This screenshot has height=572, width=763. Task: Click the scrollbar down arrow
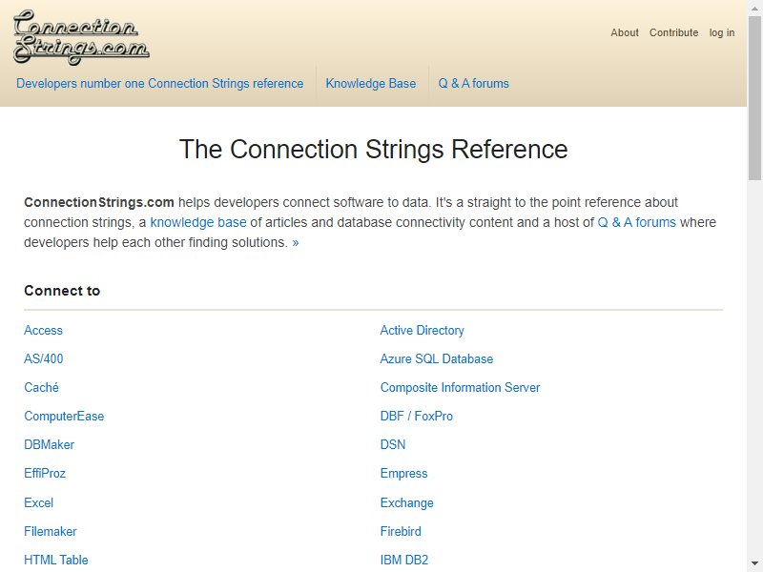point(755,564)
